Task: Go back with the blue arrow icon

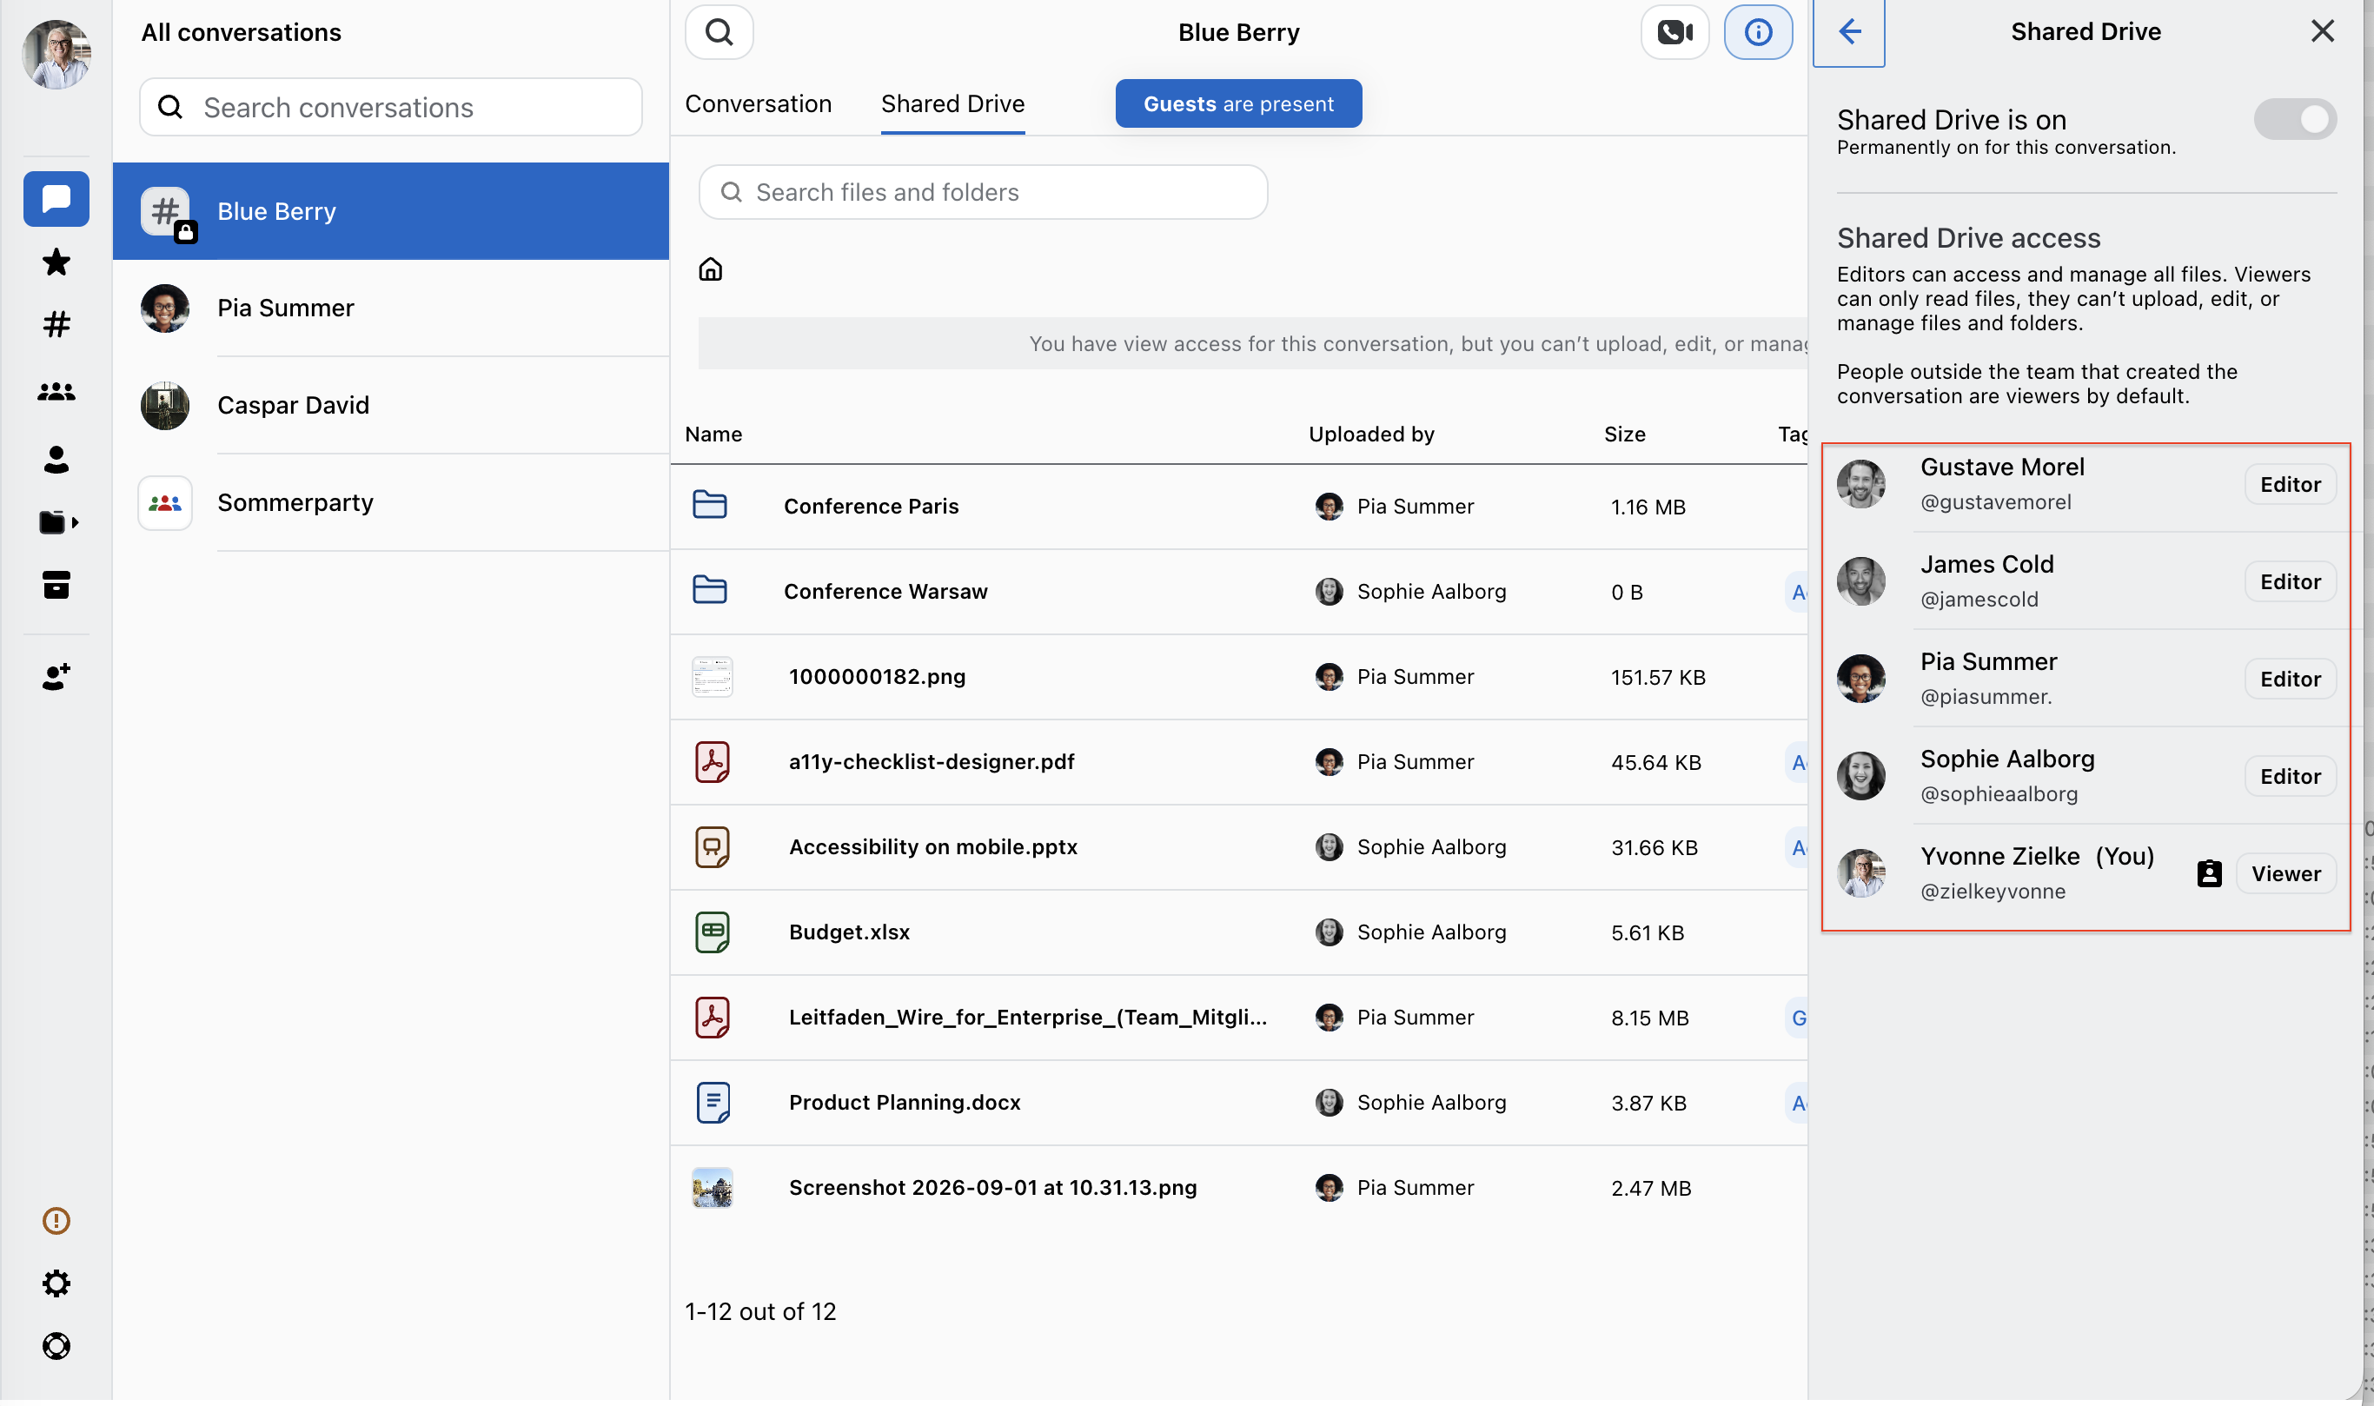Action: pos(1848,32)
